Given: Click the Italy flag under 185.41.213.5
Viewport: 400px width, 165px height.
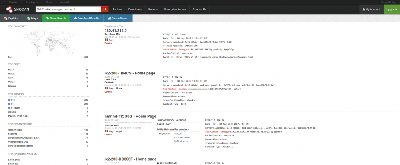Looking at the screenshot, I should (x=106, y=40).
